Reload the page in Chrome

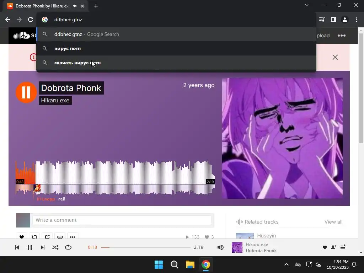tap(31, 20)
